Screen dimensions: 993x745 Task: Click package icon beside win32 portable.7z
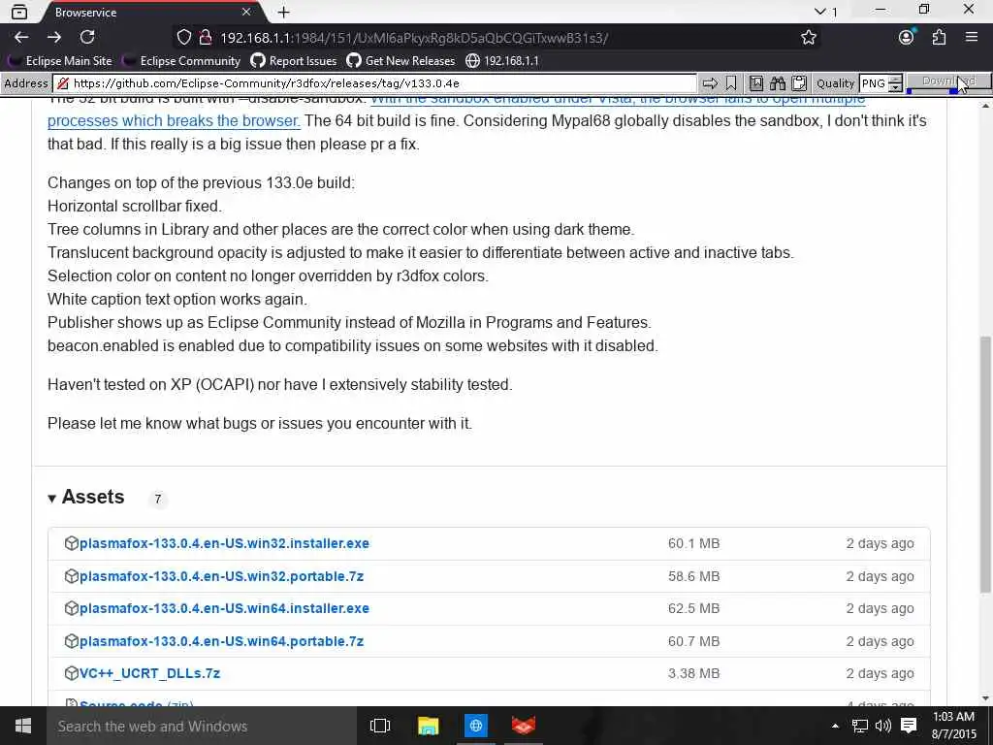click(72, 576)
